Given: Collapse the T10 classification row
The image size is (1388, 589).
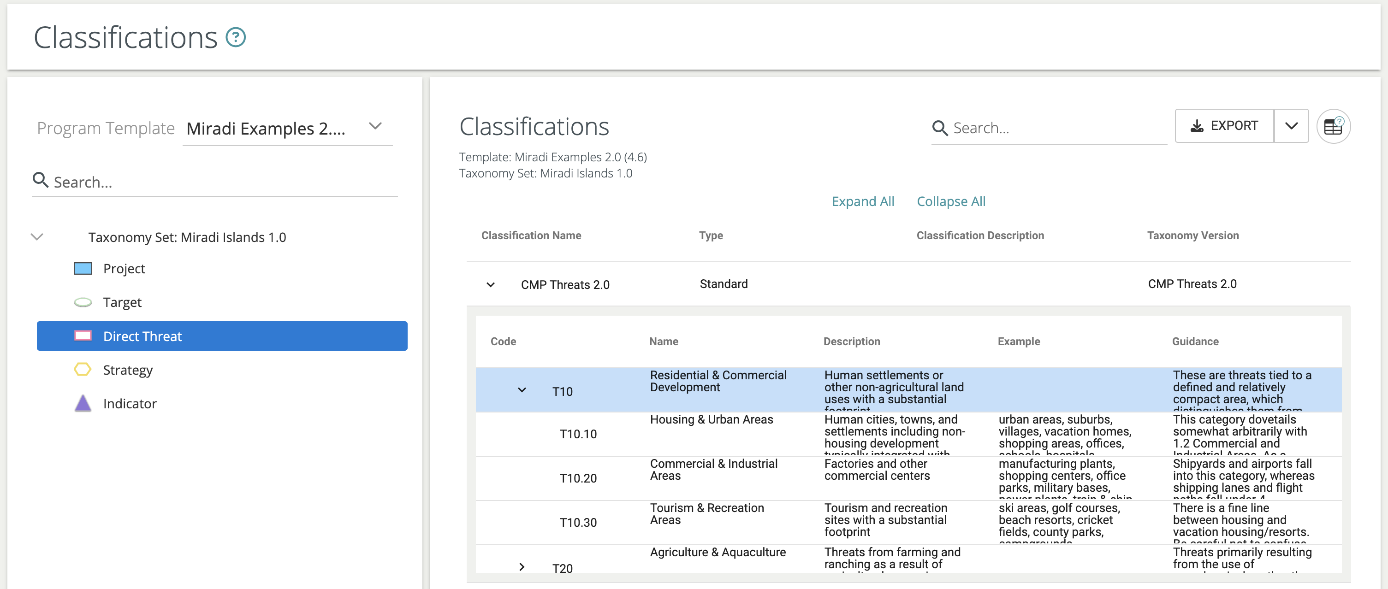Looking at the screenshot, I should [x=522, y=390].
